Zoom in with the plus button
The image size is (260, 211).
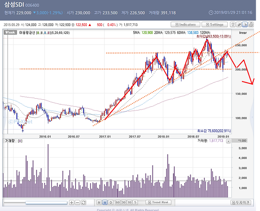click(71, 203)
